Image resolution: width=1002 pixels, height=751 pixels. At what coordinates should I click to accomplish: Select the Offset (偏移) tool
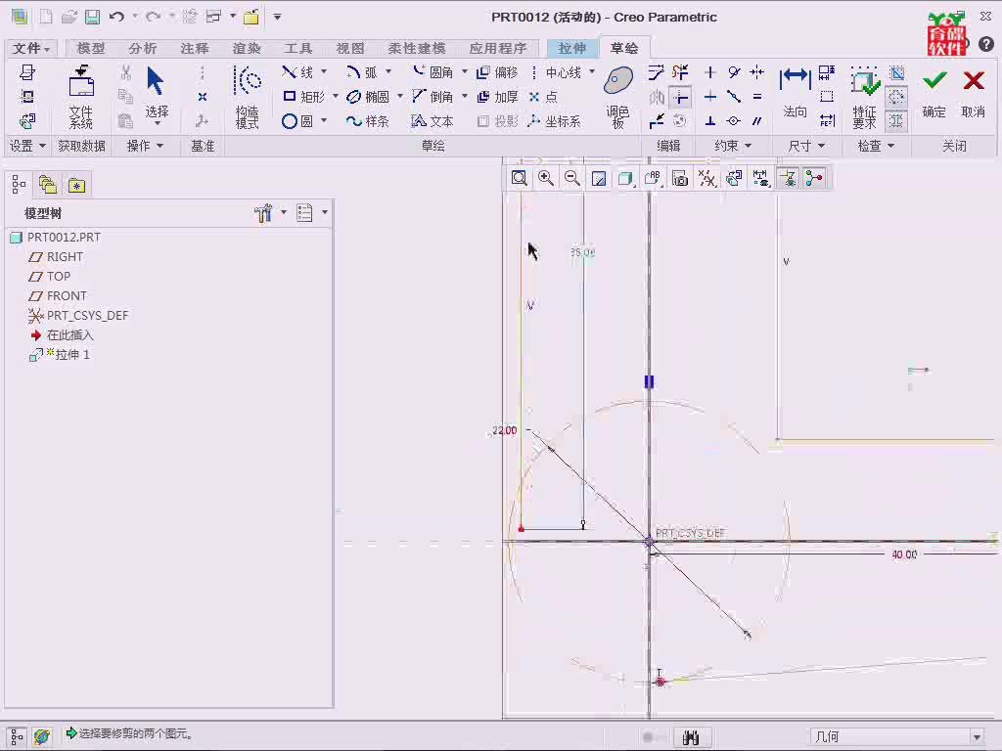497,72
